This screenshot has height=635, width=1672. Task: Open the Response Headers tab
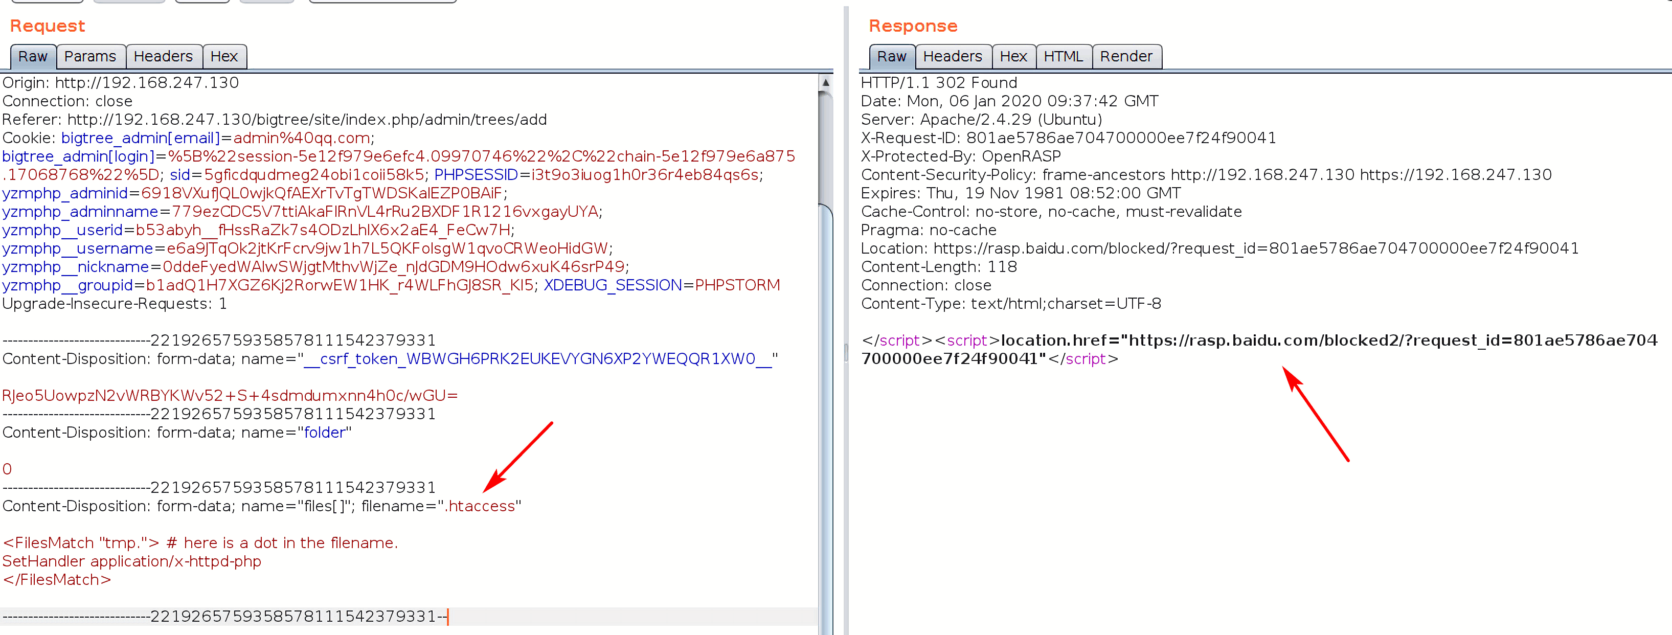coord(953,56)
